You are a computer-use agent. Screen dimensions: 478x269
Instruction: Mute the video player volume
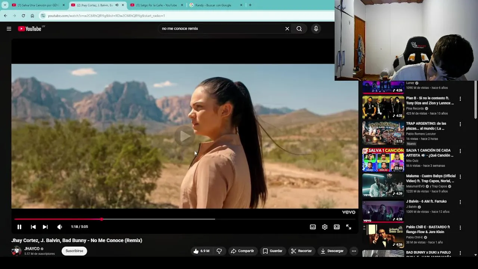pyautogui.click(x=60, y=227)
